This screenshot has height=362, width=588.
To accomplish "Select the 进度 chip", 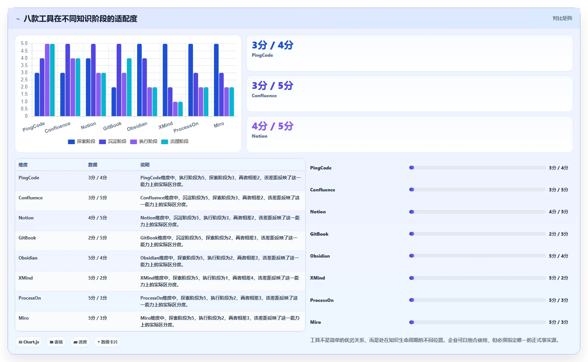I will [80, 342].
